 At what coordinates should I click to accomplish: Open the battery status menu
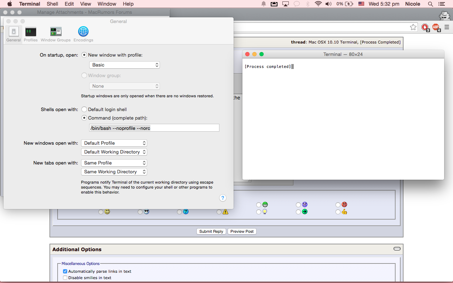coord(345,4)
